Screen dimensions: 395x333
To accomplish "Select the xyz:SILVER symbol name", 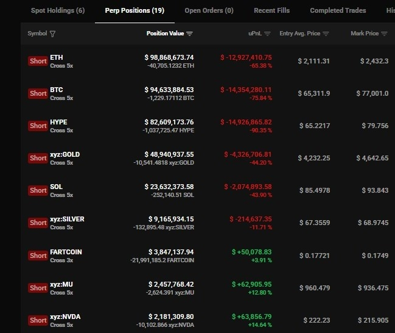I will 67,219.
